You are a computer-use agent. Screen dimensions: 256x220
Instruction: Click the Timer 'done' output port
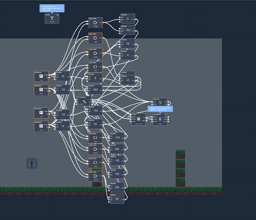147,121
